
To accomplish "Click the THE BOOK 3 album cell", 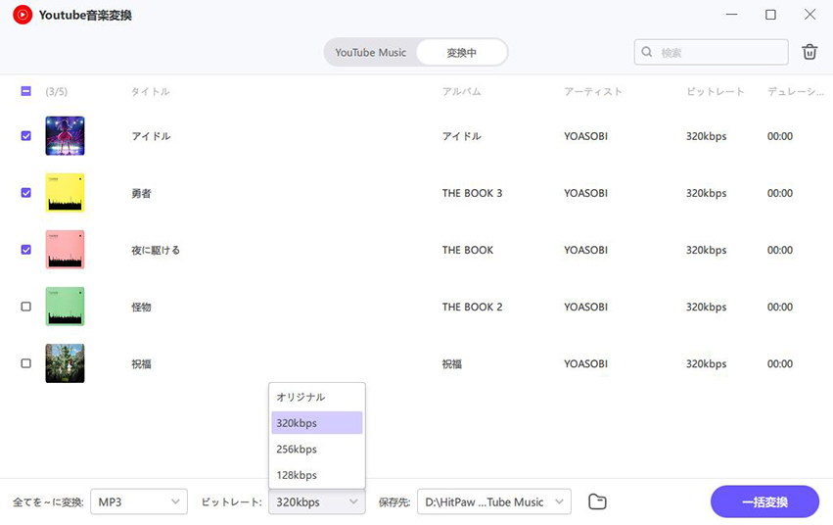I will pos(472,193).
